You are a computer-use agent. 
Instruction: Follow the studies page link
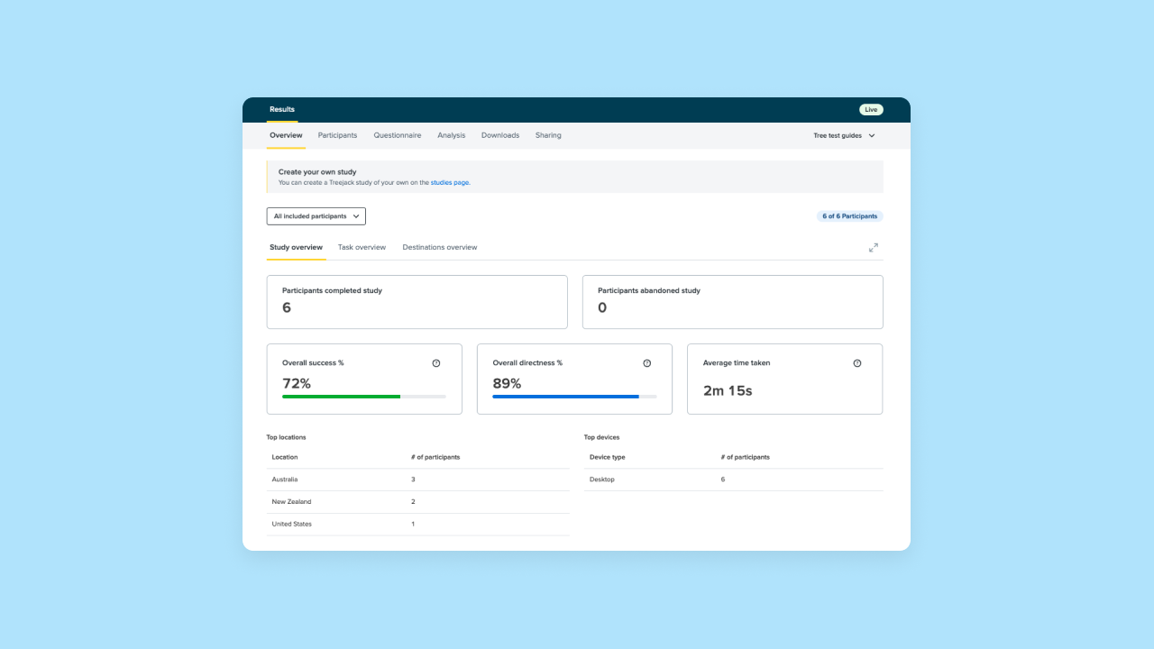(449, 182)
